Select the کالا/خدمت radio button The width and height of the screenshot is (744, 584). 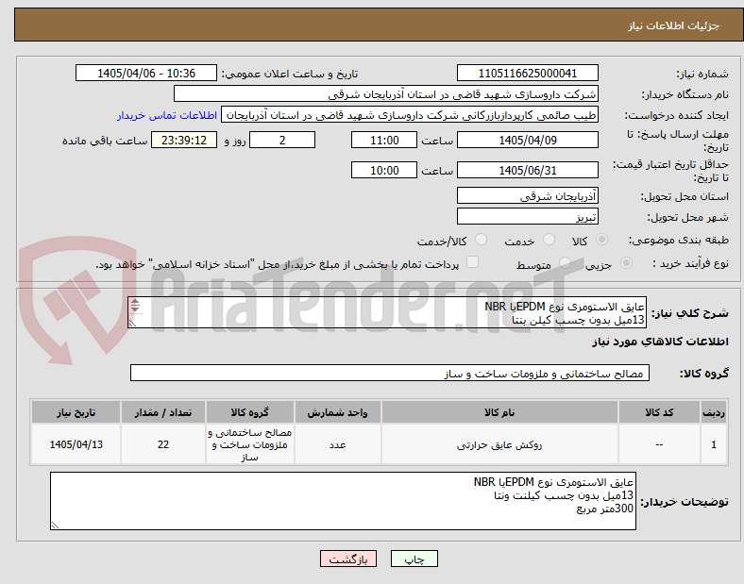[x=481, y=240]
